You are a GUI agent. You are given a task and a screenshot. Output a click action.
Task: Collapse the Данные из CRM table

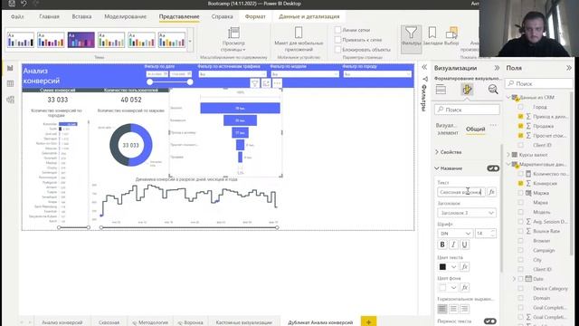tap(508, 97)
